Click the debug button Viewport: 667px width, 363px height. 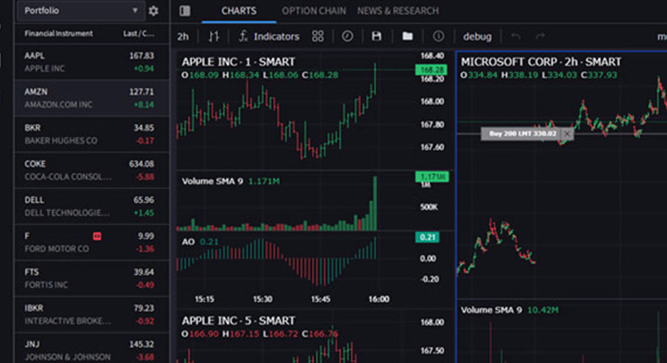pyautogui.click(x=477, y=36)
